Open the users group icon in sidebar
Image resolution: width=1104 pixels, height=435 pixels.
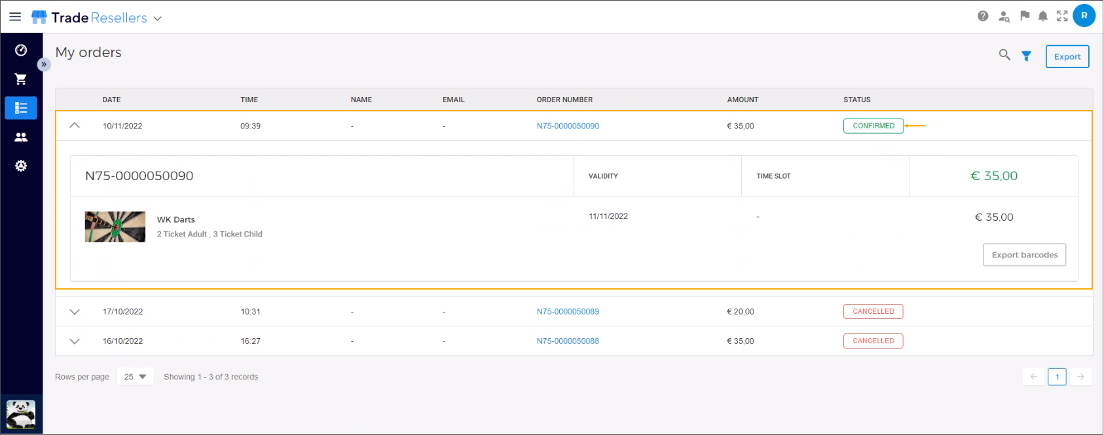[x=21, y=137]
